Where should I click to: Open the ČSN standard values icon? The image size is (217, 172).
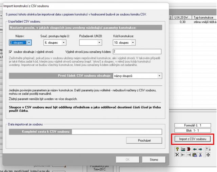(183, 149)
